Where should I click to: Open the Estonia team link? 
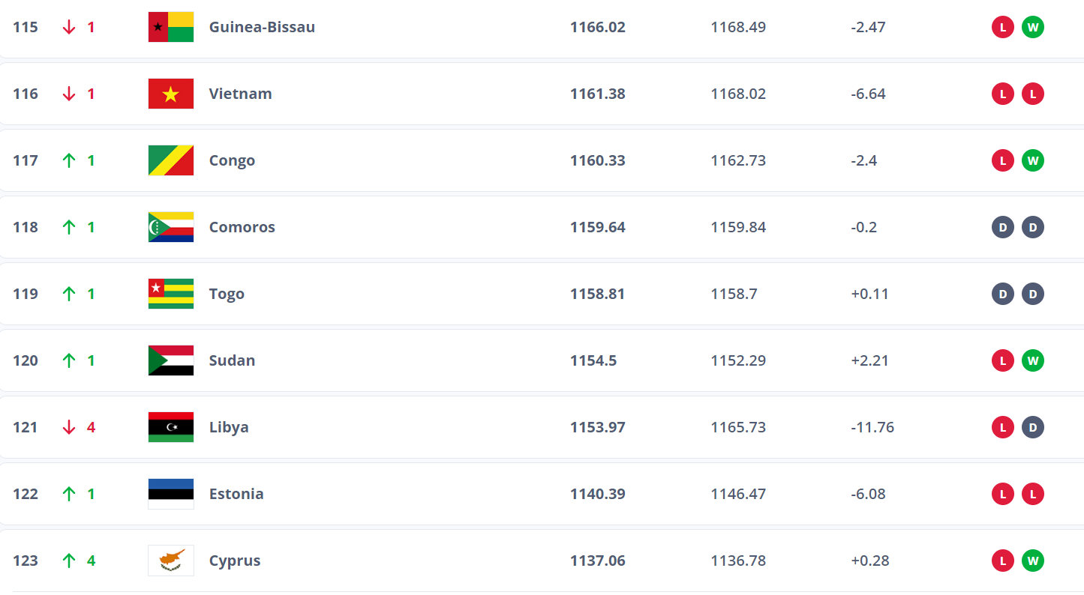[236, 494]
